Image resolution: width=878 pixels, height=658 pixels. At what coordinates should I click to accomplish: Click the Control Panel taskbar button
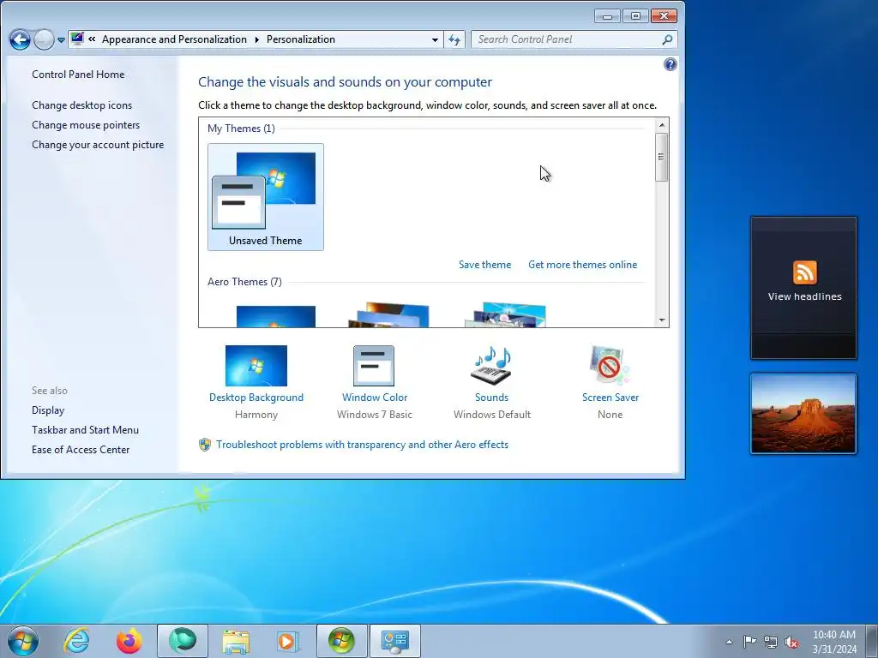click(394, 641)
